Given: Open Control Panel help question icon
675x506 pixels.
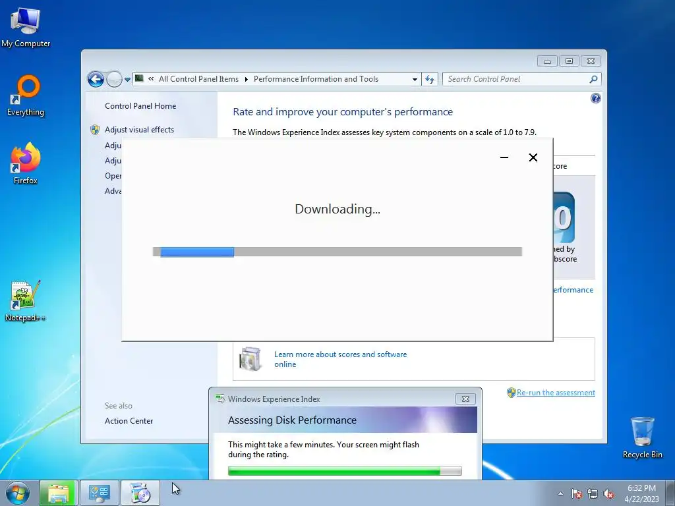Looking at the screenshot, I should 595,99.
